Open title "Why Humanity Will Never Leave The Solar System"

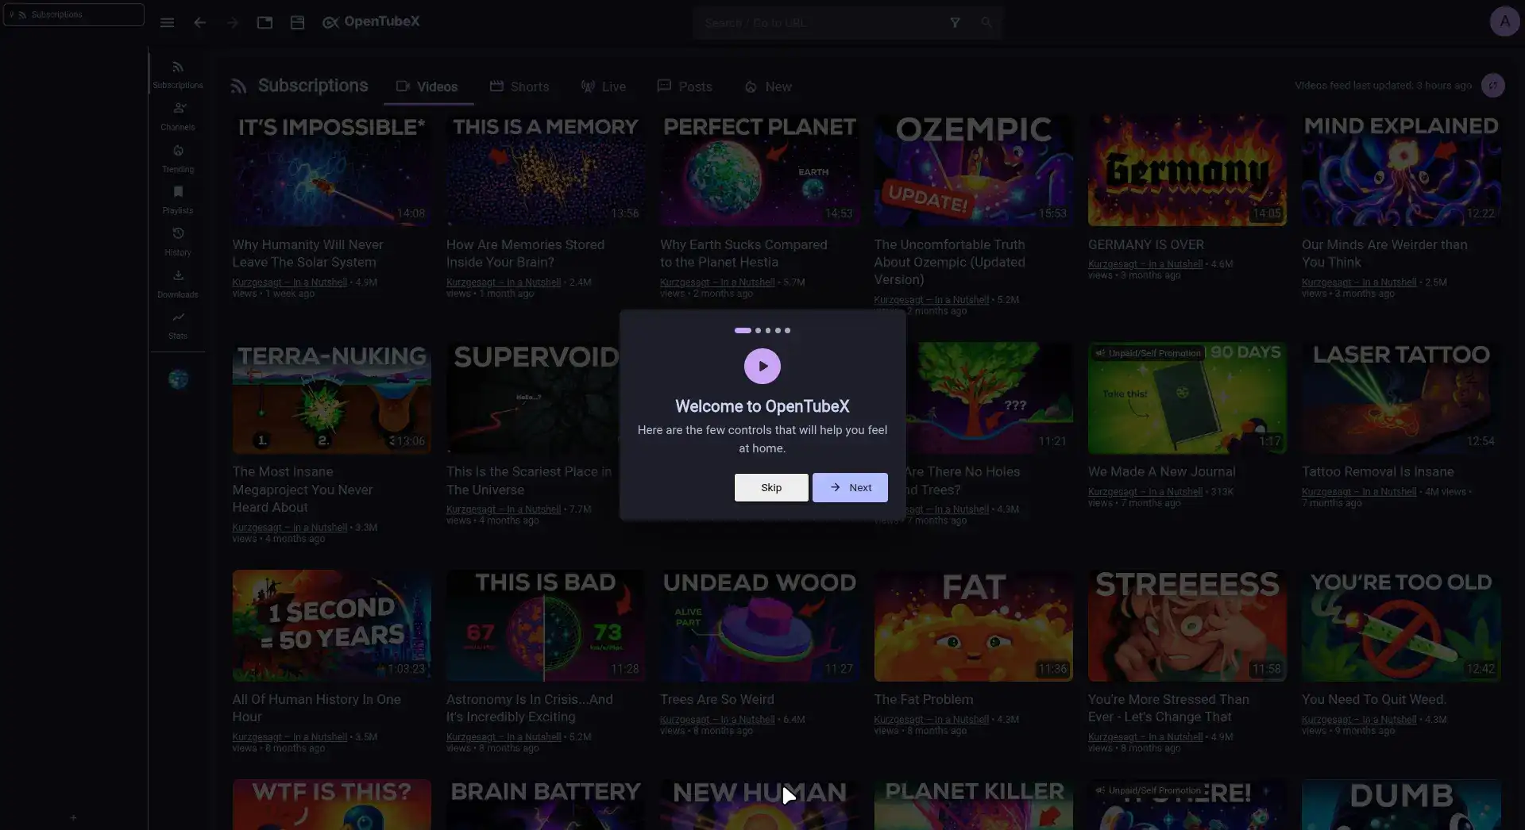pos(308,253)
